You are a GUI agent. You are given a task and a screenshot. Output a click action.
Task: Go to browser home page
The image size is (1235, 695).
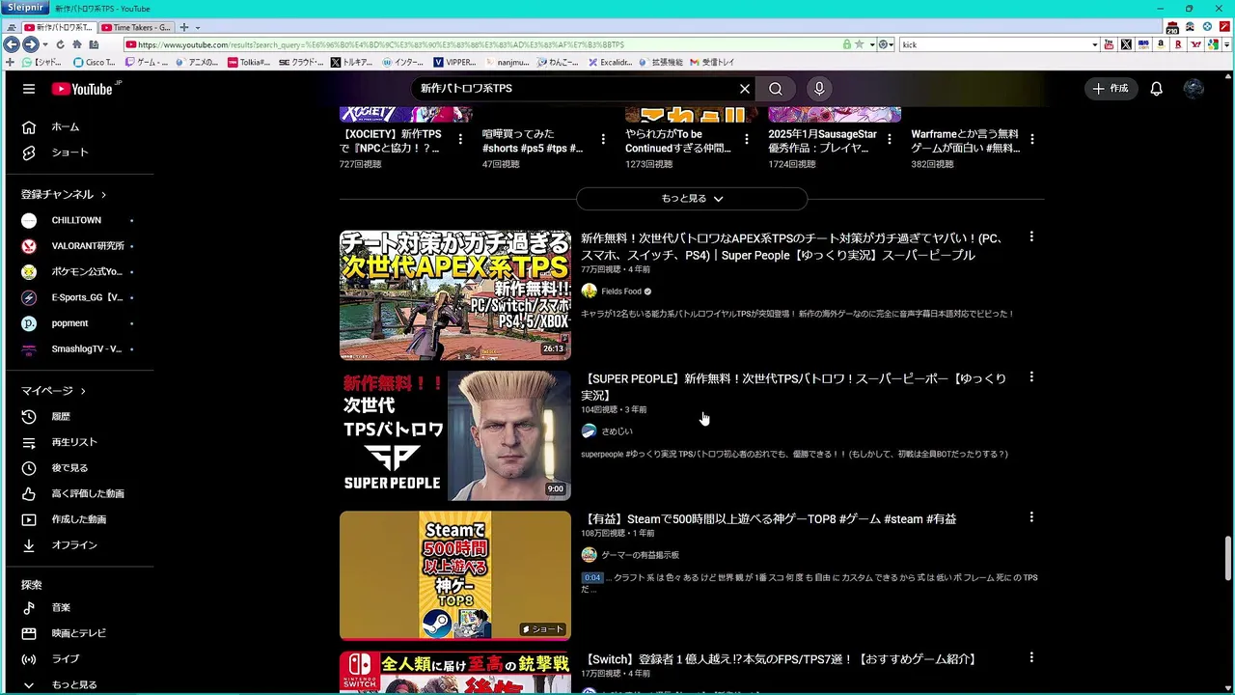point(76,44)
